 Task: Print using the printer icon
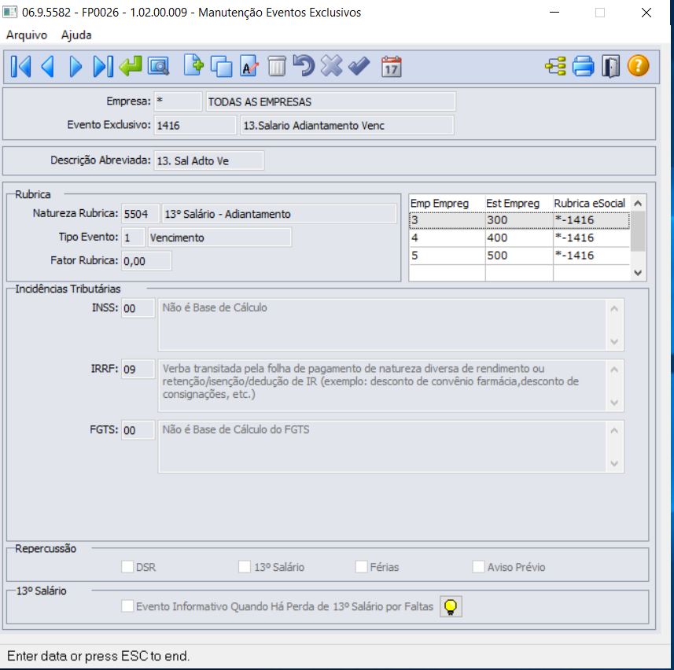584,67
